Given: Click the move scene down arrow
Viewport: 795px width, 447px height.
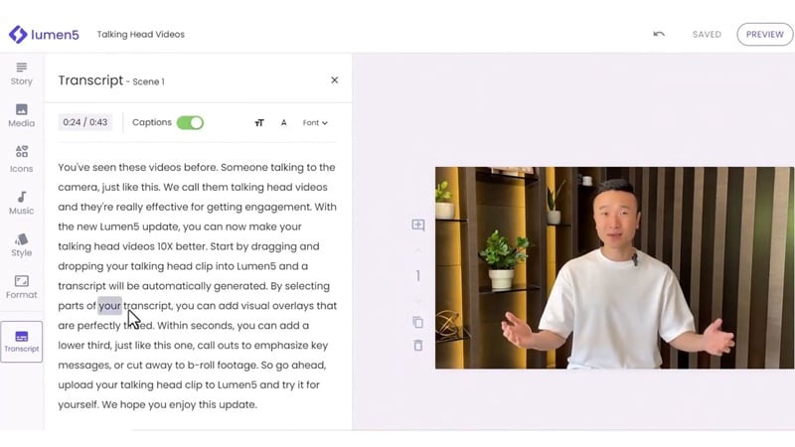Looking at the screenshot, I should click(417, 300).
